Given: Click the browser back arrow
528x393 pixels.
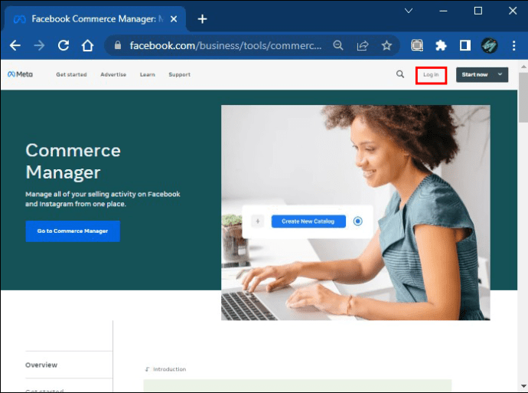Looking at the screenshot, I should 15,45.
